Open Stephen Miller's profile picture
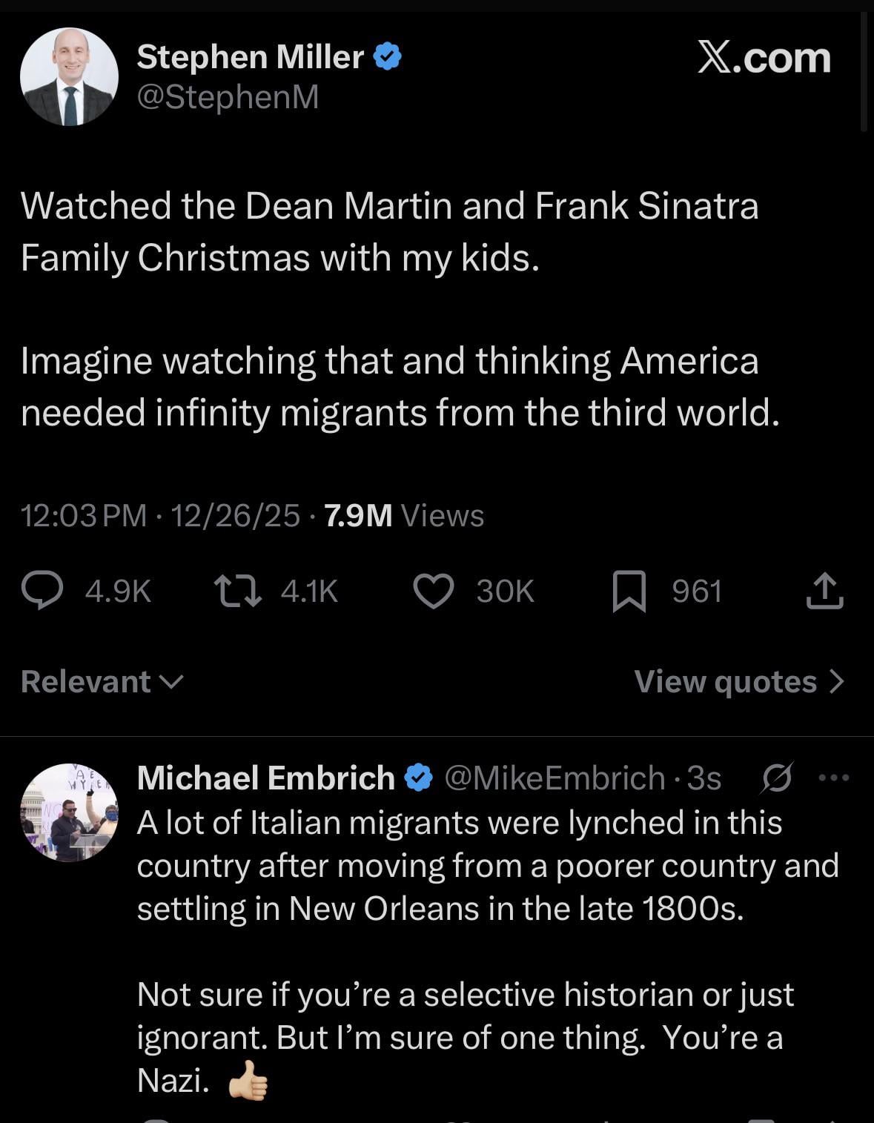This screenshot has height=1123, width=874. click(69, 76)
